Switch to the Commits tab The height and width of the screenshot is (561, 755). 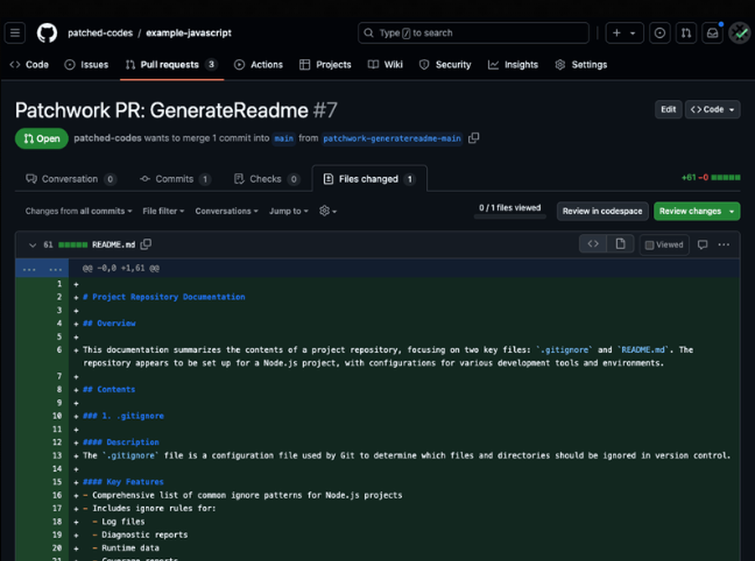pyautogui.click(x=175, y=179)
